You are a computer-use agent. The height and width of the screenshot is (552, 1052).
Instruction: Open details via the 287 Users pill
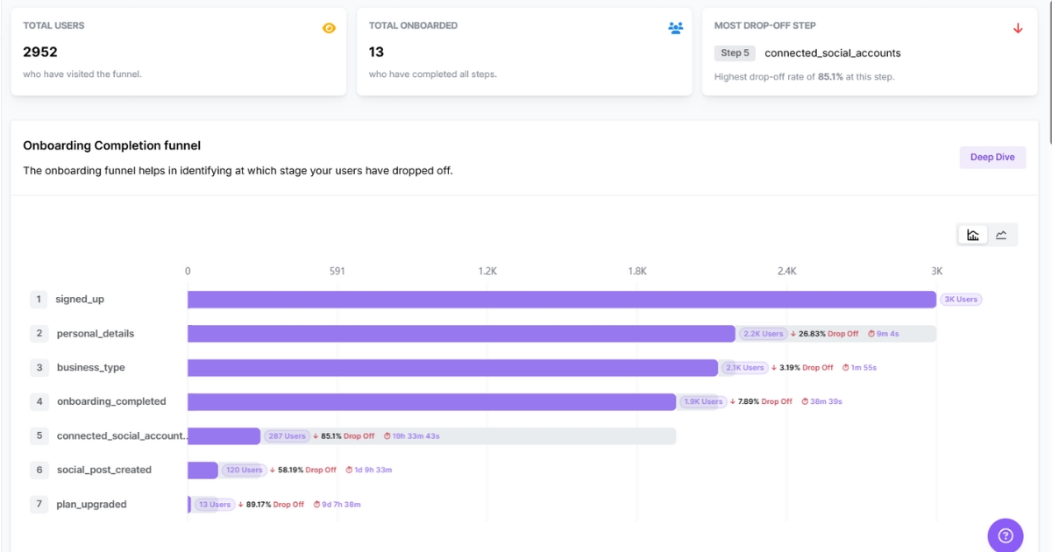(288, 435)
